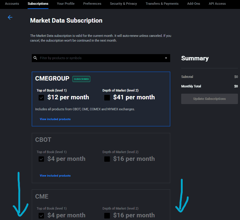Toggle CBOT Top of Book $4 checkbox
Viewport: 240px width, 220px height.
click(x=41, y=159)
